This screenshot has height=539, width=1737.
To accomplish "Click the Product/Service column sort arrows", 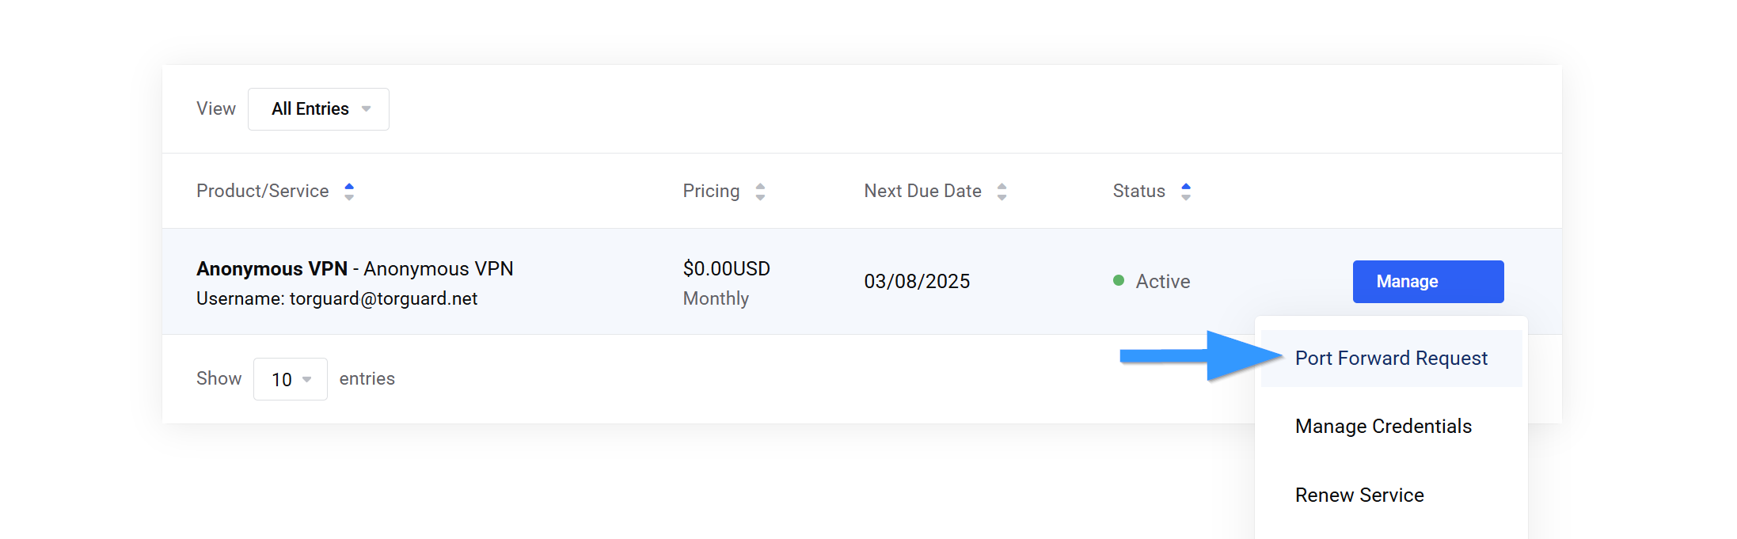I will point(349,192).
